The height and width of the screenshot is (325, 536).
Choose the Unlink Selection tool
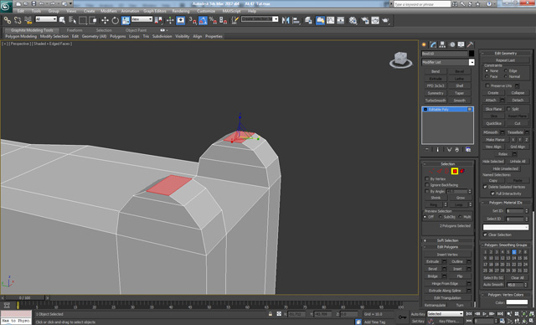coord(18,20)
